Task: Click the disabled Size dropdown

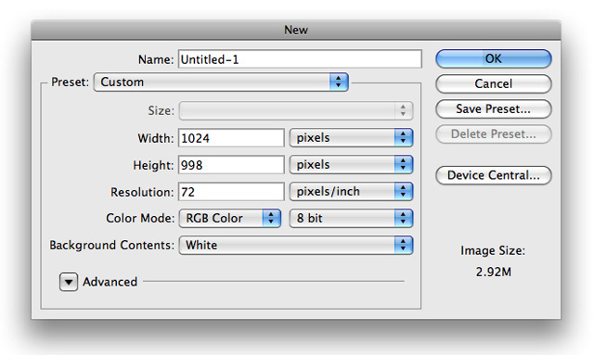Action: (x=296, y=110)
